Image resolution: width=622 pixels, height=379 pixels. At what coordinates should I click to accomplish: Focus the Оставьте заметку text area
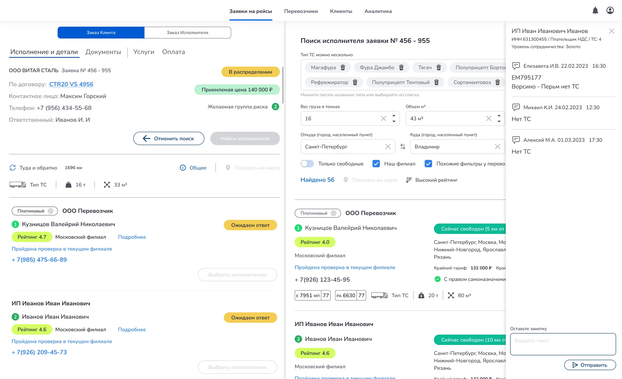click(563, 344)
